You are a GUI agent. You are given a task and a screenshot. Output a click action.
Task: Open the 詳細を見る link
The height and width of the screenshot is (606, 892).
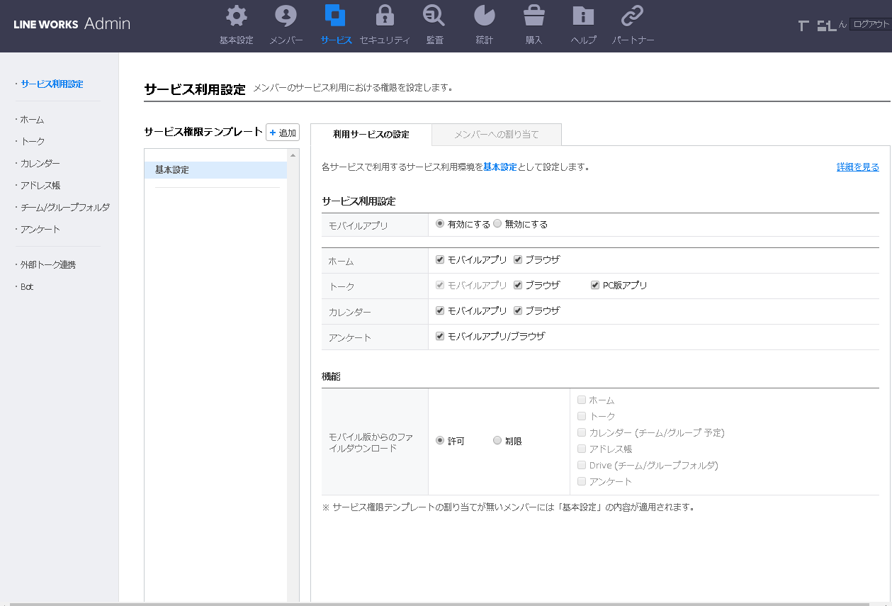click(857, 167)
